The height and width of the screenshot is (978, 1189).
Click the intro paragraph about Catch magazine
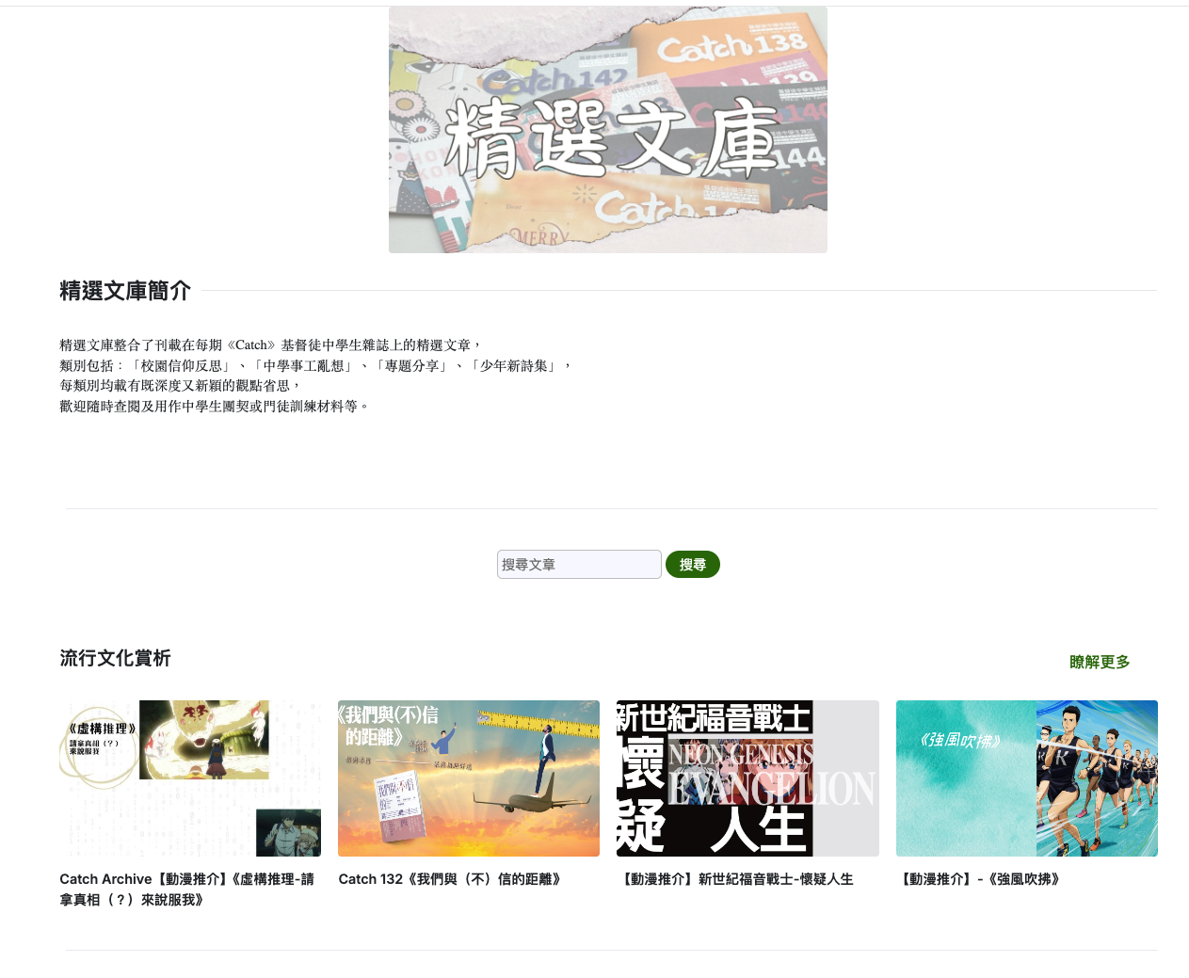(x=316, y=376)
